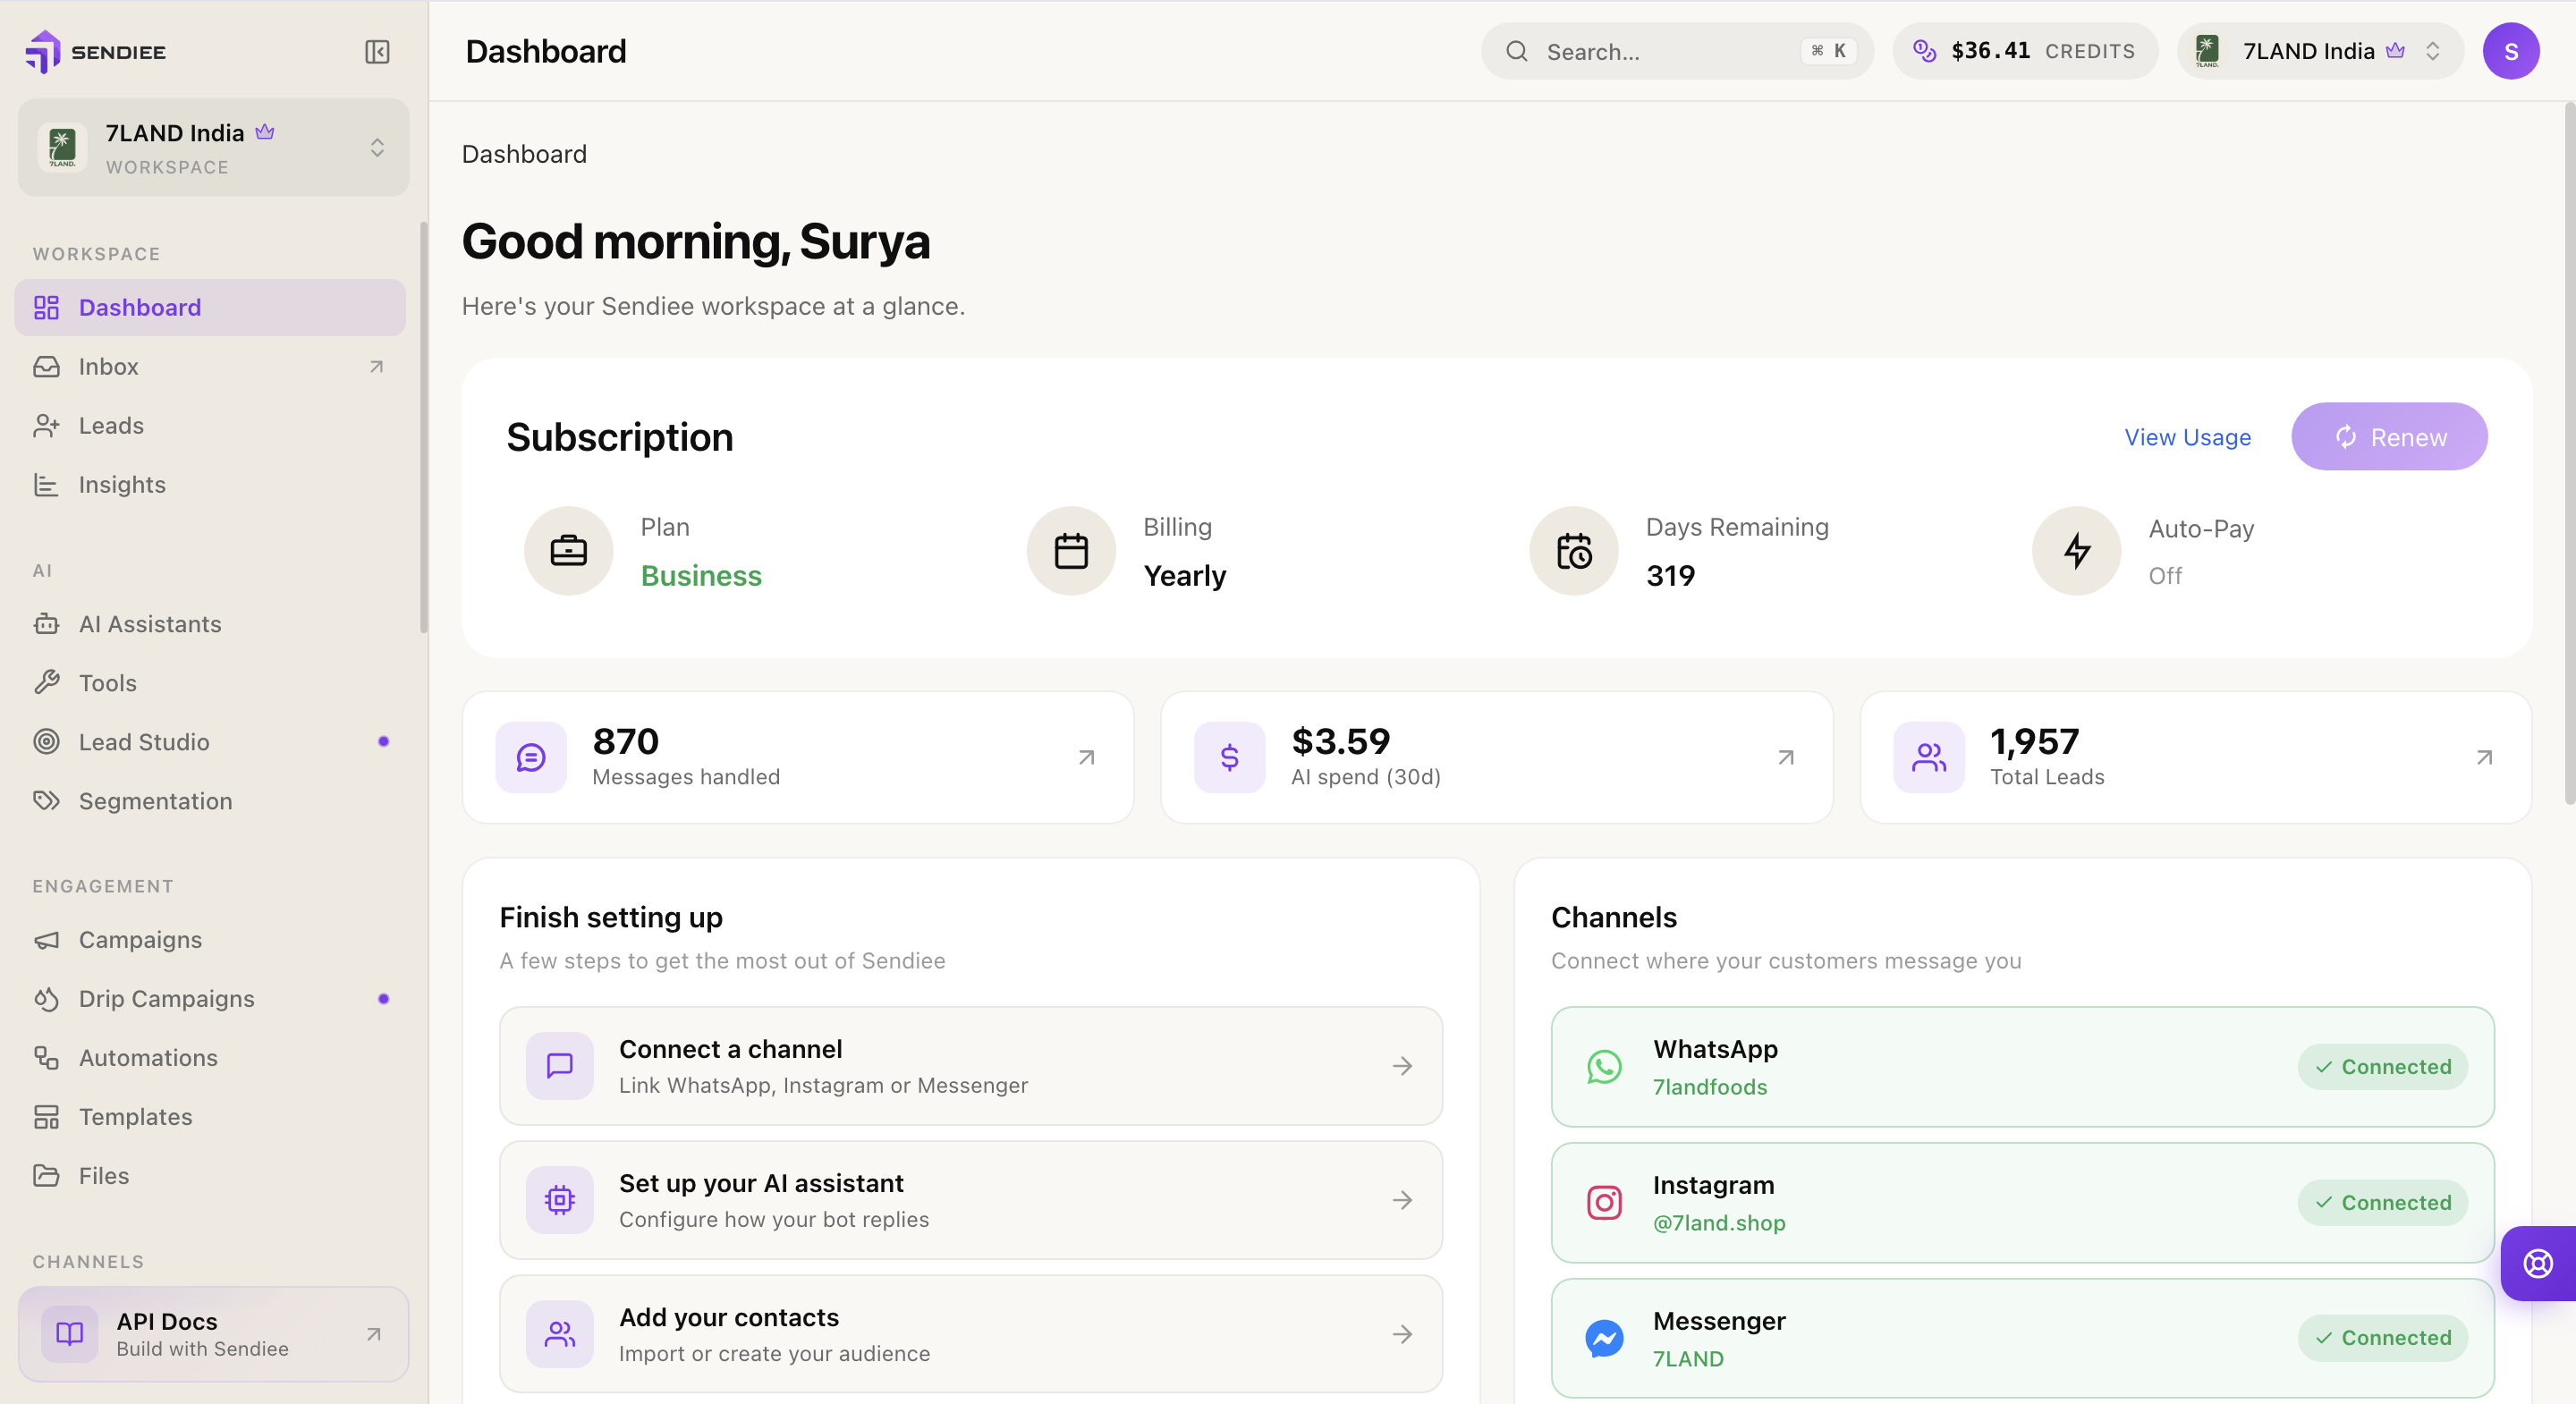
Task: Open Campaigns in sidebar
Action: (210, 940)
